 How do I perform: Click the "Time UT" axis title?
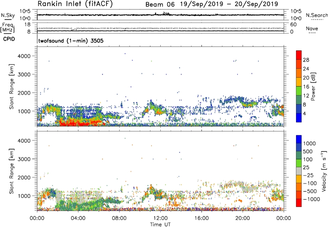tap(160, 225)
